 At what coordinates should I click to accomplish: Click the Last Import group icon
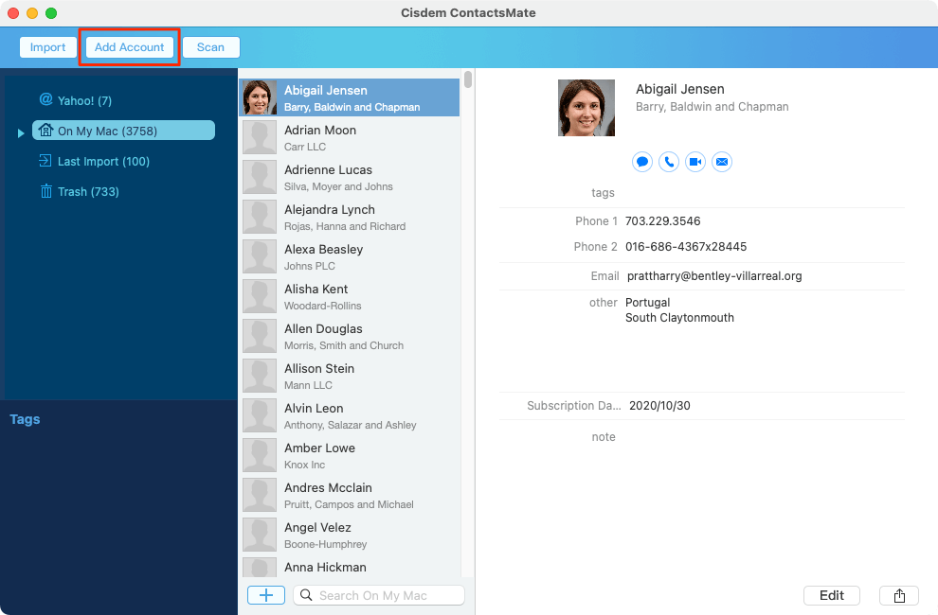point(45,161)
